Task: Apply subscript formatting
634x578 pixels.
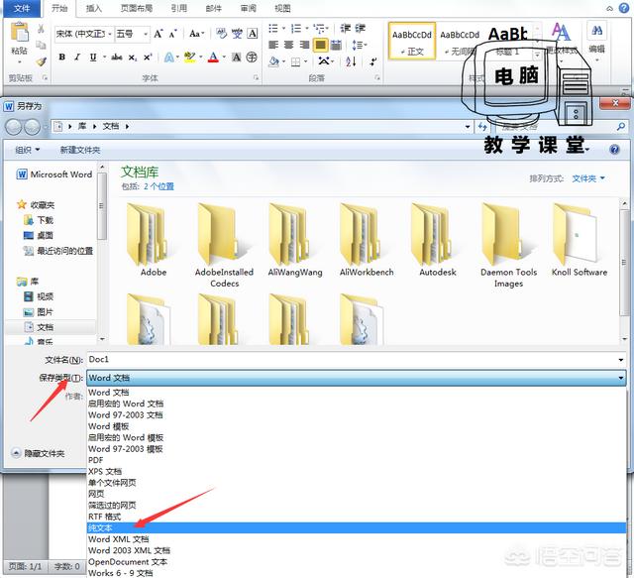Action: pos(132,58)
